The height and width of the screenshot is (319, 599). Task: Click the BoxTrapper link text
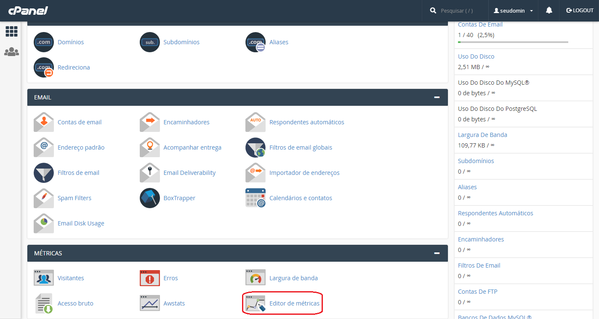[x=179, y=198]
